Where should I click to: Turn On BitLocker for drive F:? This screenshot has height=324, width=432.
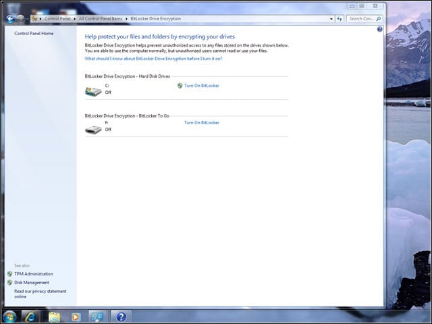[201, 123]
